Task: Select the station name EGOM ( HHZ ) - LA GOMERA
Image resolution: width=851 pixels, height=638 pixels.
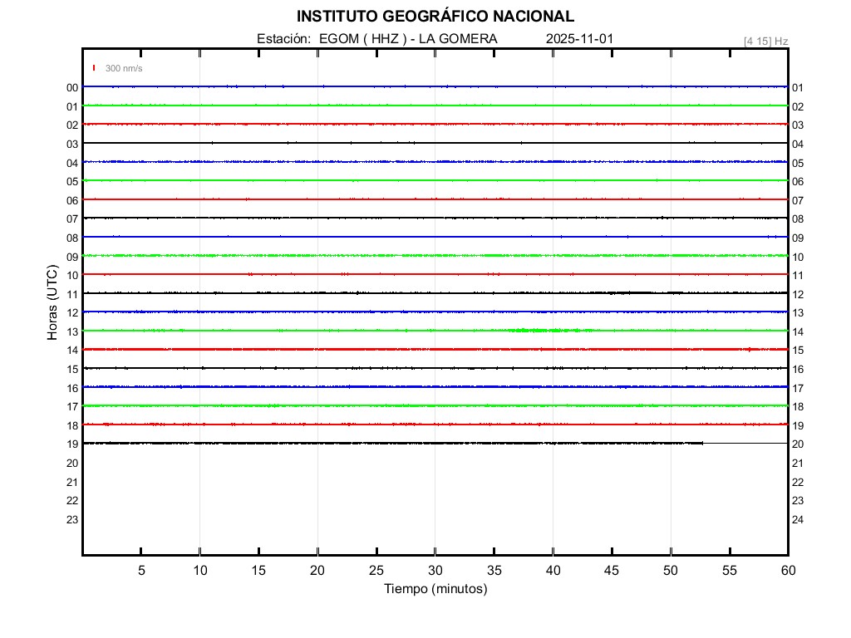Action: (x=408, y=39)
